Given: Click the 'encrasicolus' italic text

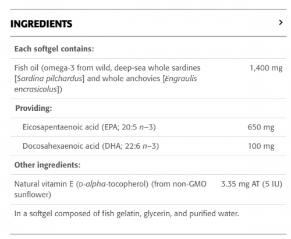Looking at the screenshot, I should point(36,89).
